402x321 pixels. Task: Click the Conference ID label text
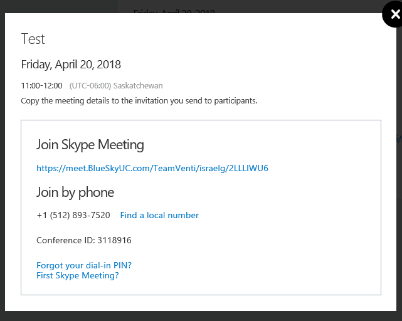coord(66,241)
